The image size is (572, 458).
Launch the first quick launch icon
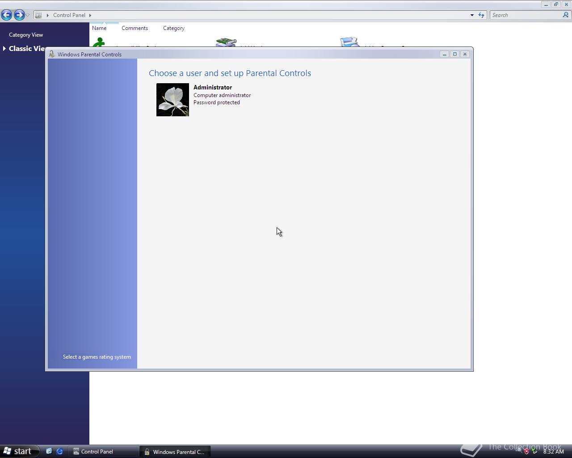pos(49,451)
